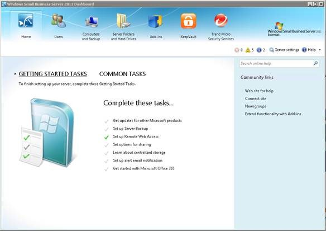The height and width of the screenshot is (231, 326).
Task: Open Web site for help link
Action: 259,91
